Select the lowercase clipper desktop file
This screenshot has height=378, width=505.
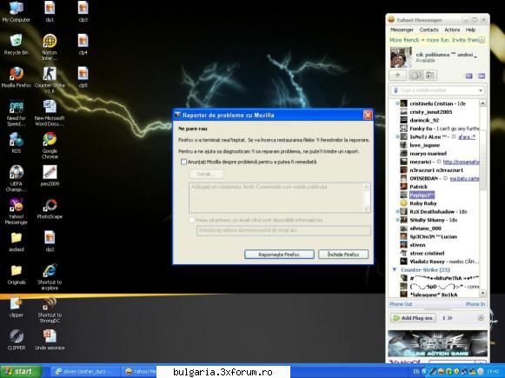17,308
